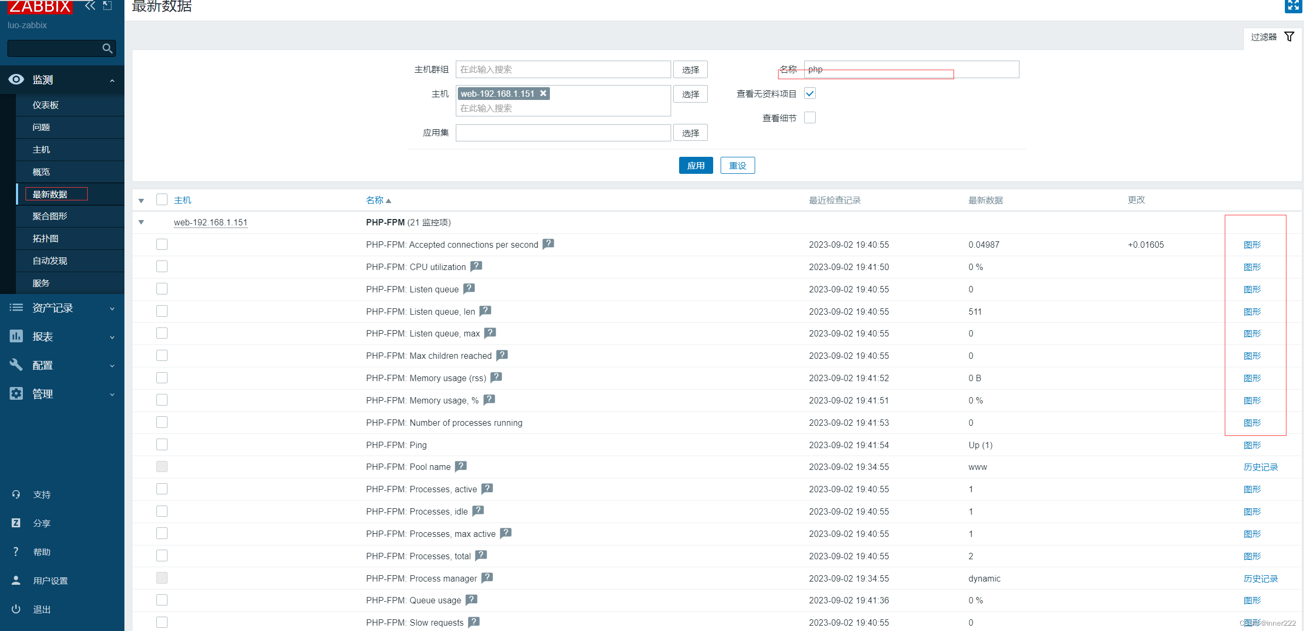Viewport: 1304px width, 631px height.
Task: Toggle 查看无资料项目 checkbox
Action: [811, 93]
